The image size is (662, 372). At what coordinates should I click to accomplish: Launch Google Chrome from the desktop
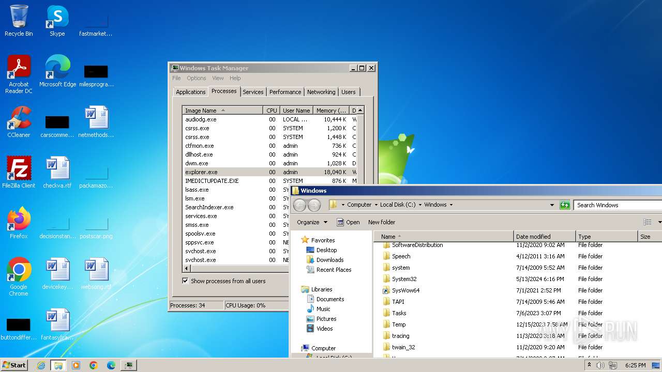[19, 277]
